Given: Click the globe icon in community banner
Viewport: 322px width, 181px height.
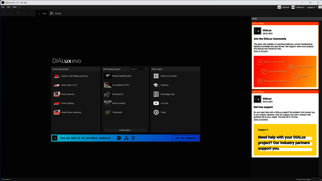Looking at the screenshot, I should [x=119, y=138].
